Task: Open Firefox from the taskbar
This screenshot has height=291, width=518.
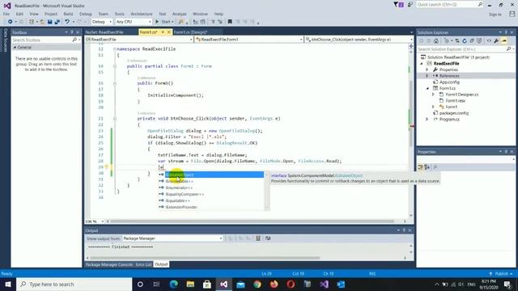Action: 274,284
